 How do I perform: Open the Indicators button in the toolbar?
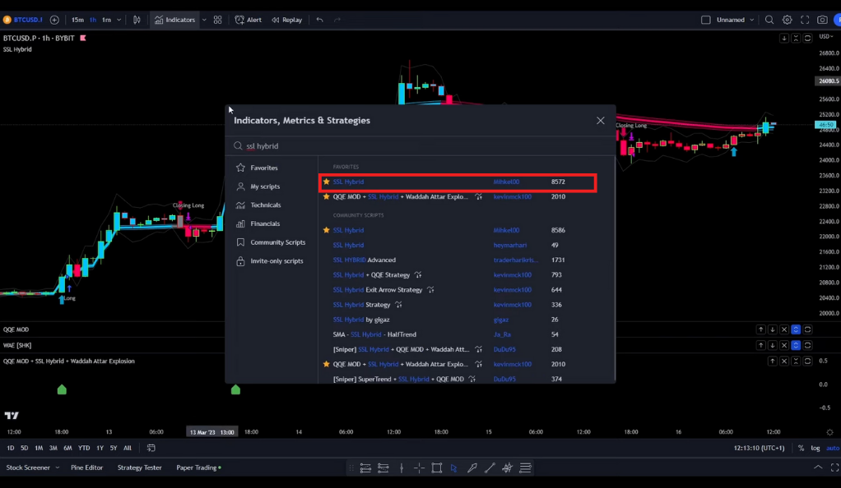click(174, 20)
